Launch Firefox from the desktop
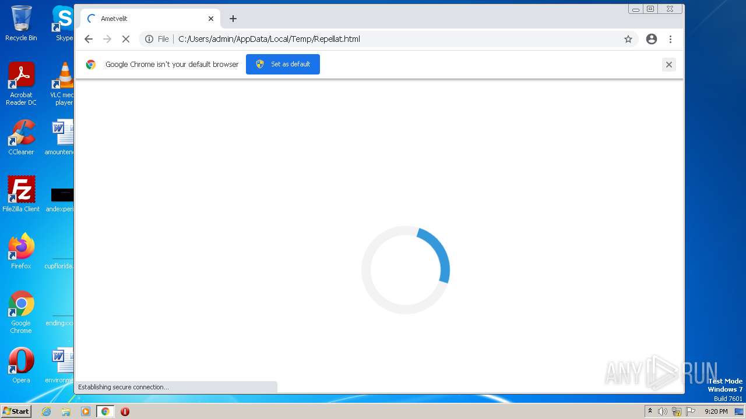This screenshot has height=419, width=746. pos(21,251)
